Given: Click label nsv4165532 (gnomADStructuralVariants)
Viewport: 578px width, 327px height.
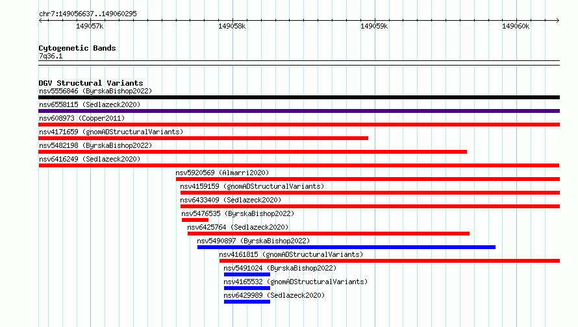Looking at the screenshot, I should pyautogui.click(x=295, y=282).
